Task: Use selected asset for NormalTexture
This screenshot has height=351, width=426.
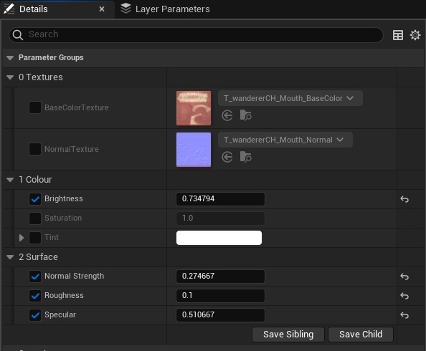Action: click(227, 157)
